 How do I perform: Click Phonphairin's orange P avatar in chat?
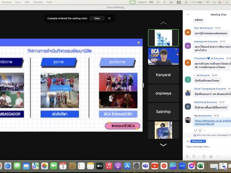188,63
